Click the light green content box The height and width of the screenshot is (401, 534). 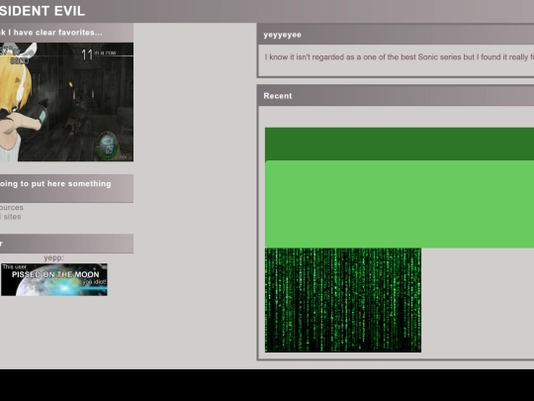pos(400,204)
